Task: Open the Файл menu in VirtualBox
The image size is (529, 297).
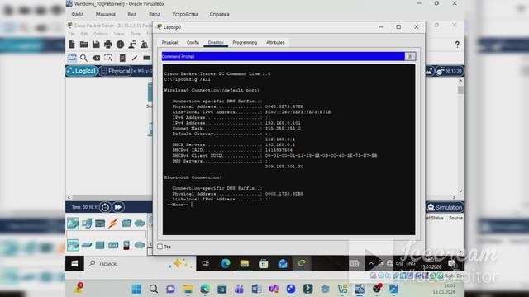Action: coord(78,15)
